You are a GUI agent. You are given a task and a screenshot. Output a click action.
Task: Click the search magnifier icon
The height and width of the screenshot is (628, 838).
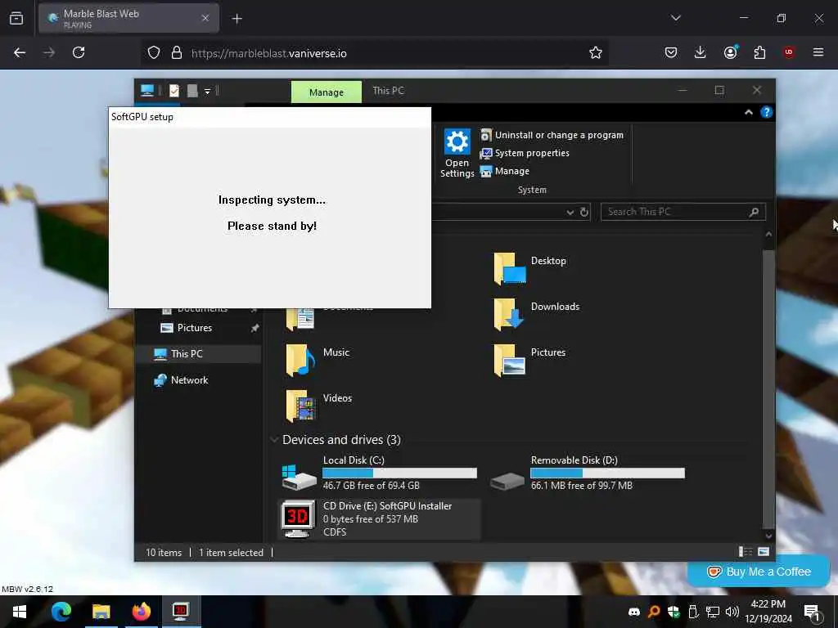click(754, 212)
